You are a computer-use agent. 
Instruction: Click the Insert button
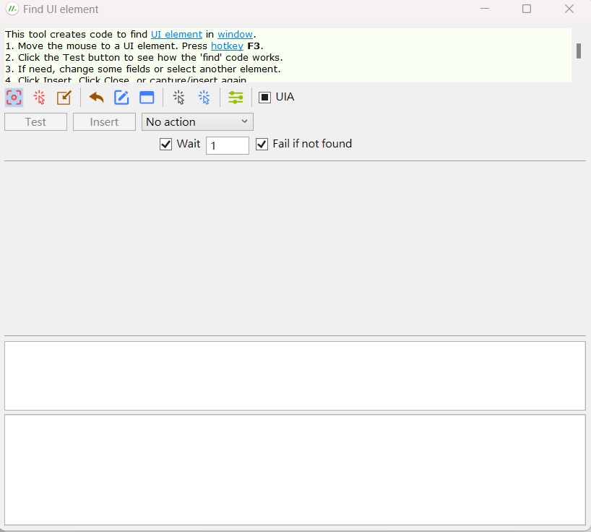[x=105, y=121]
